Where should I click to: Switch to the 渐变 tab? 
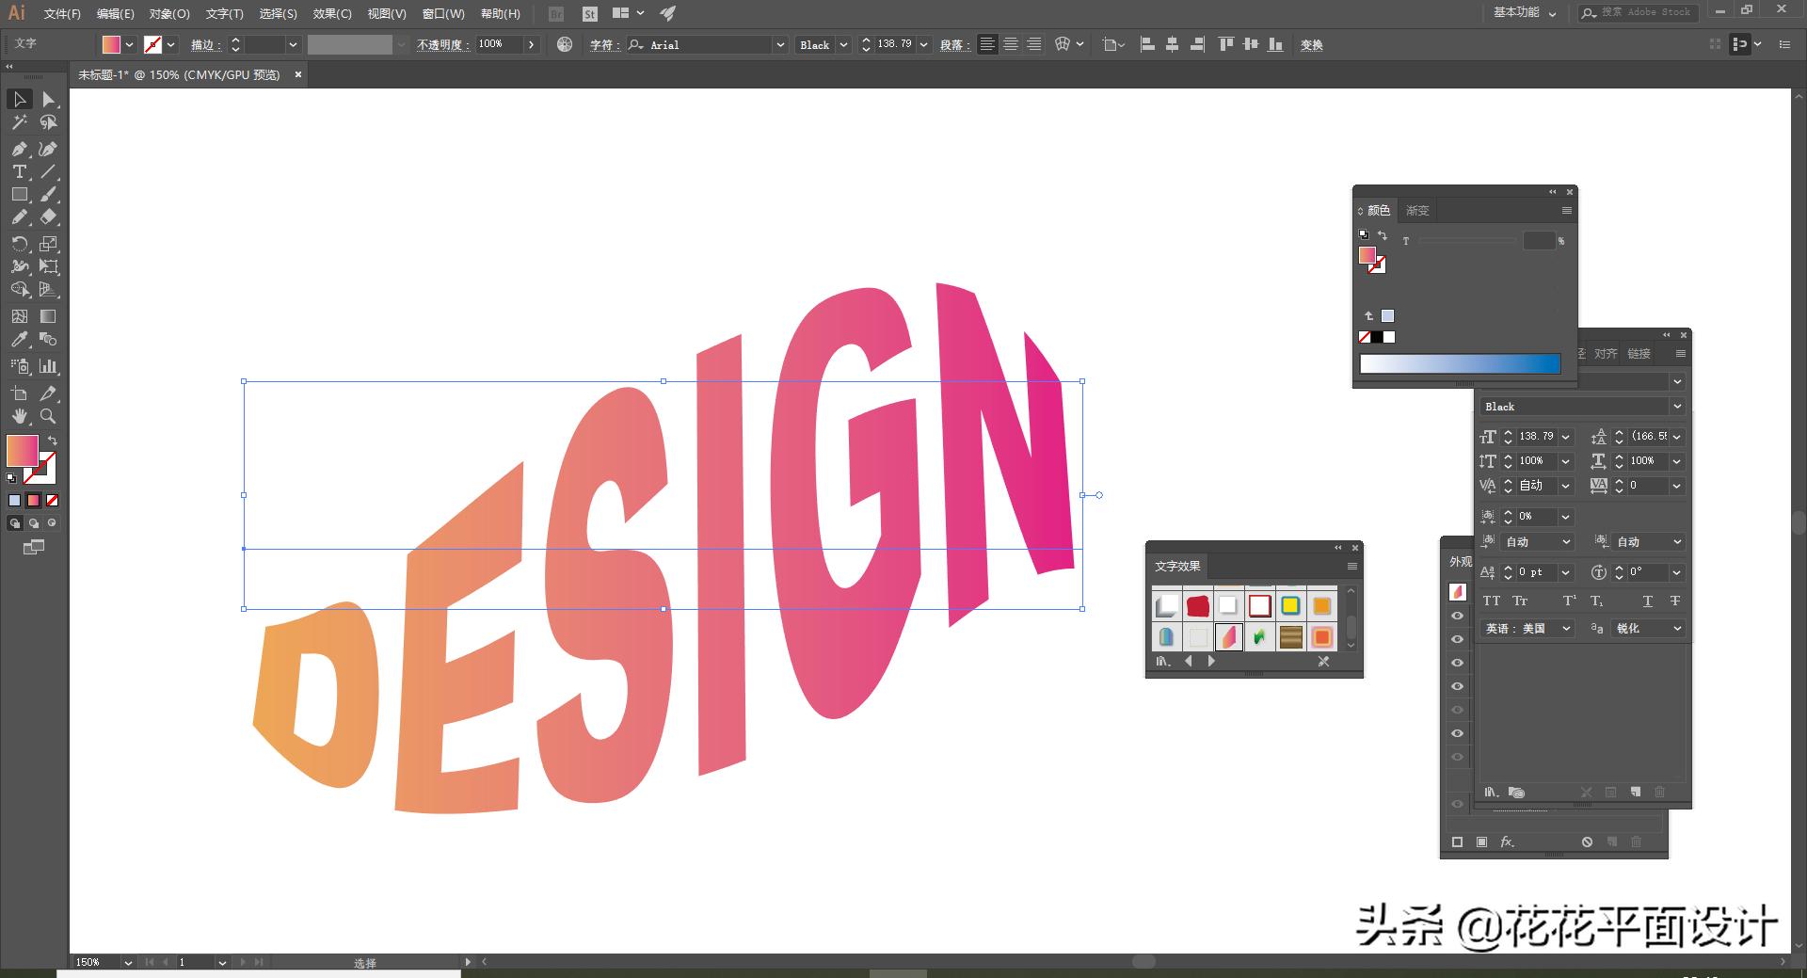1417,211
